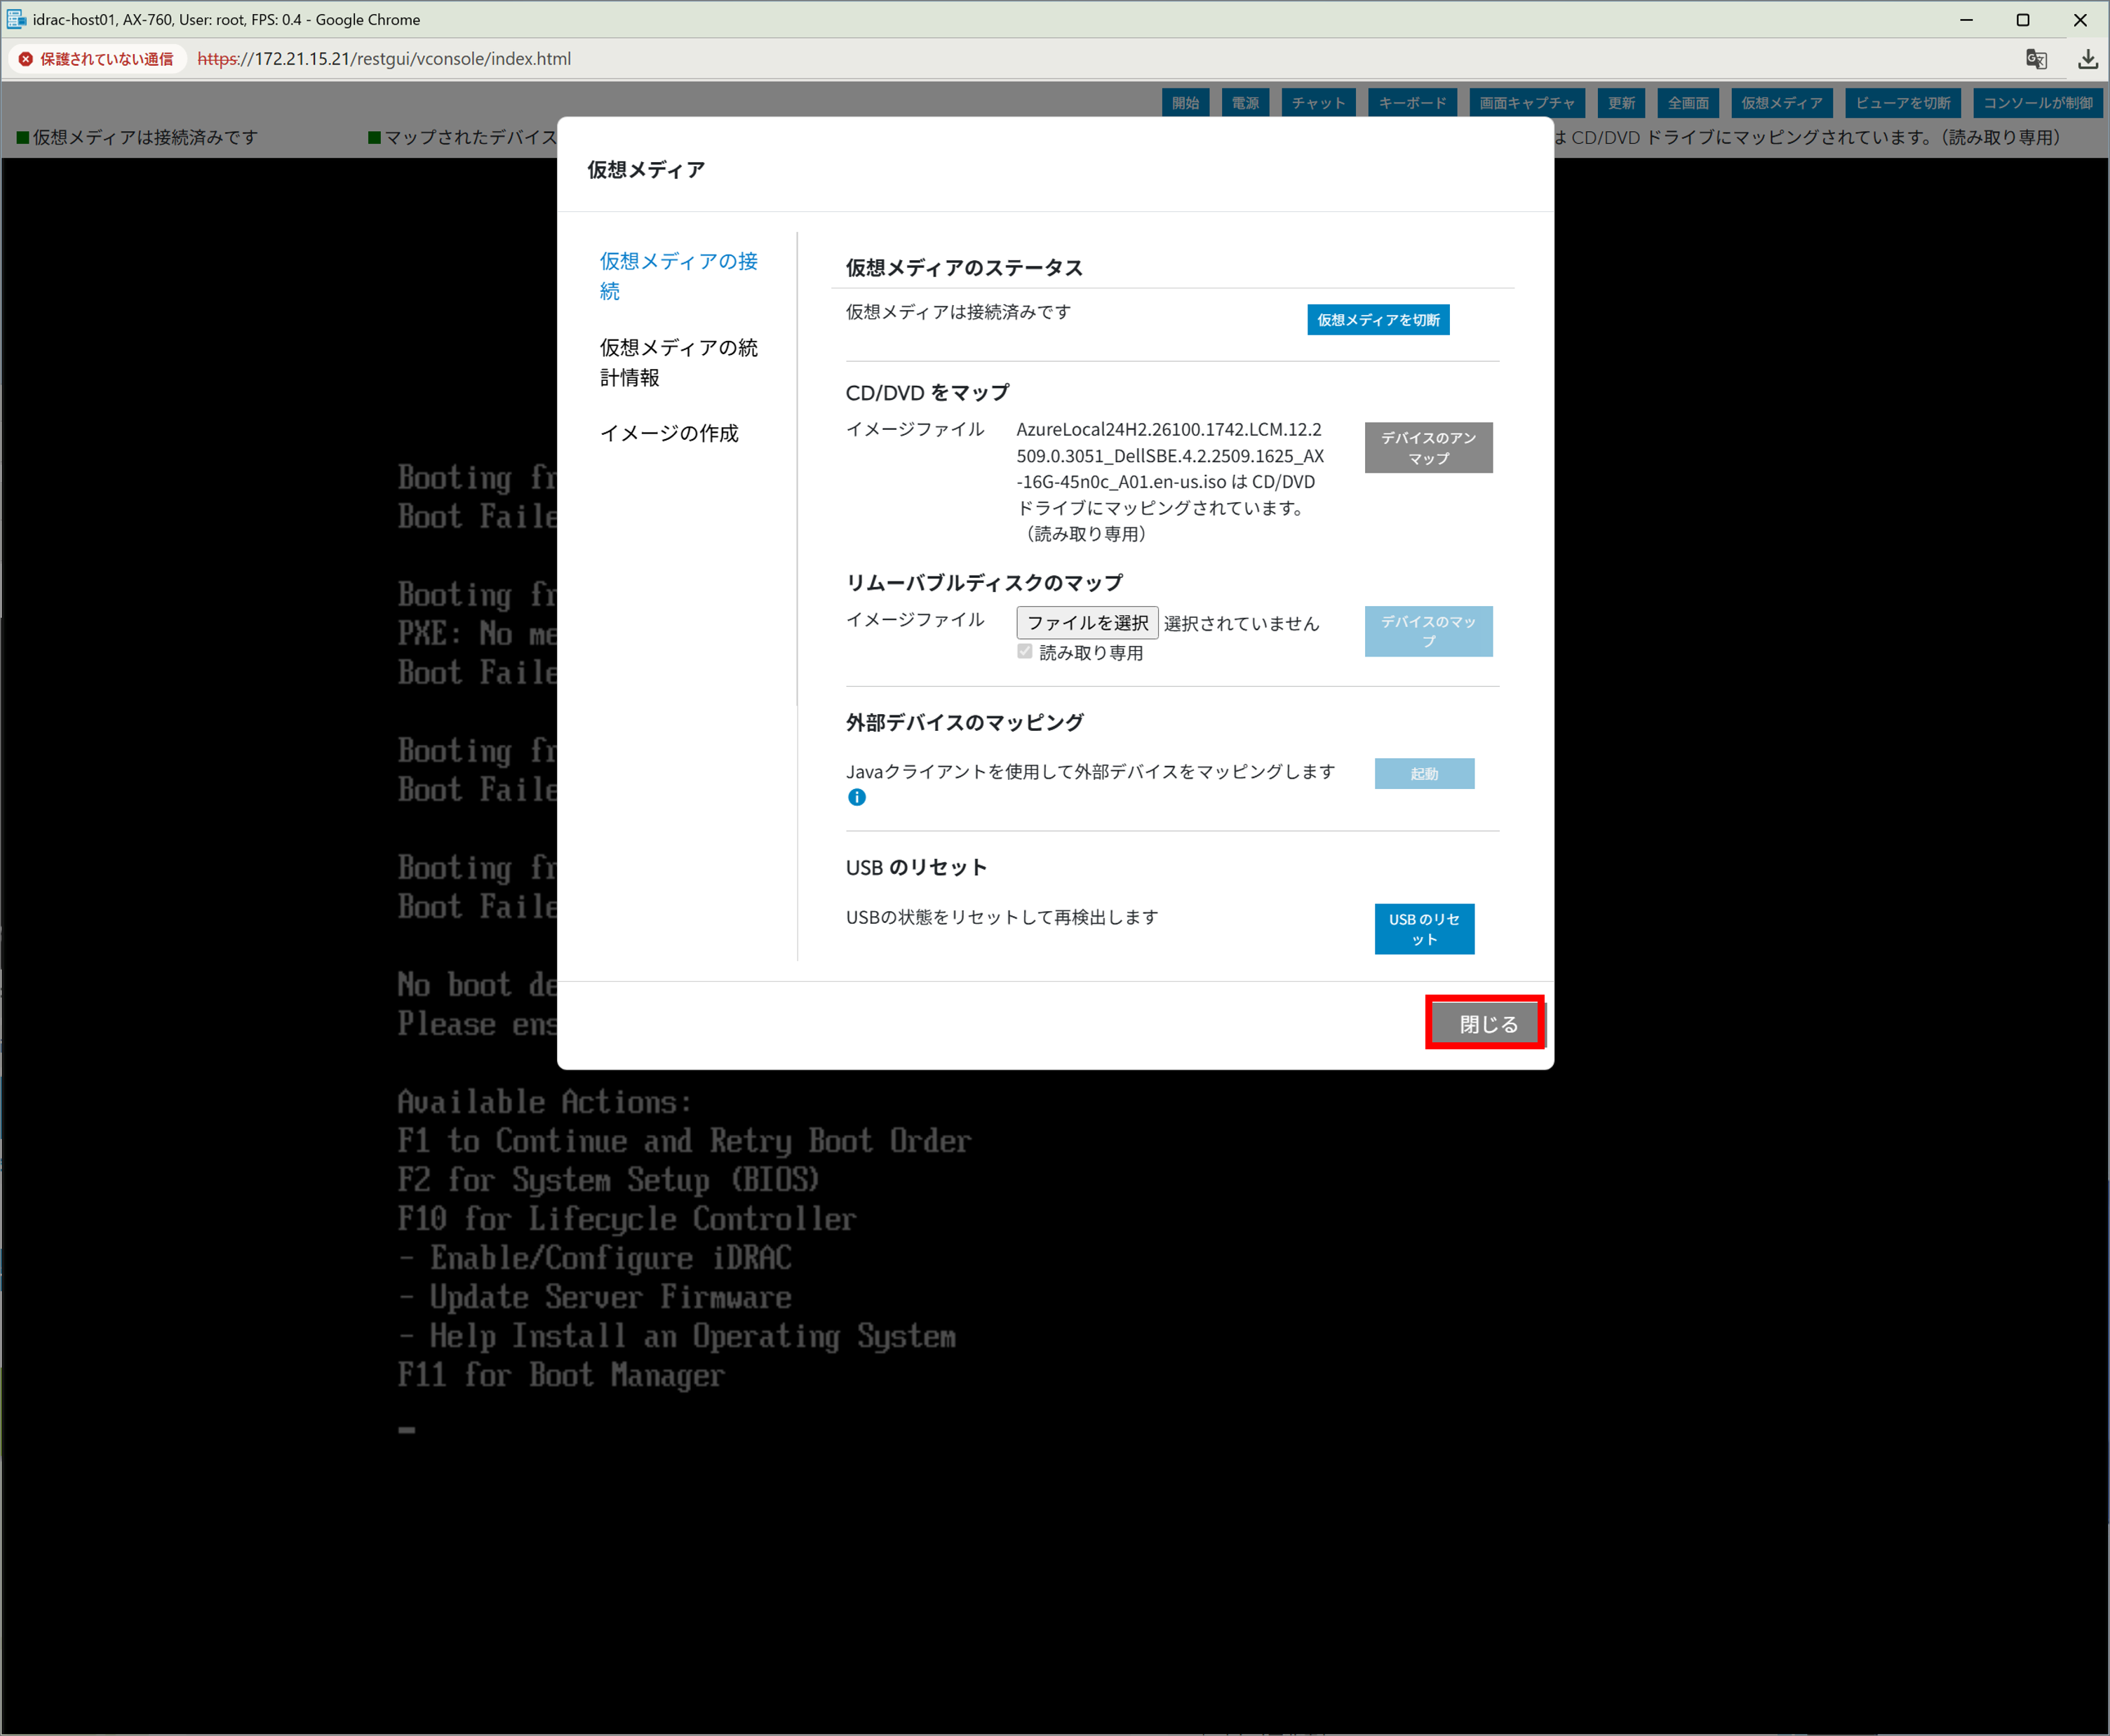Click the blue info icon under Java client text
This screenshot has width=2110, height=1736.
point(856,797)
